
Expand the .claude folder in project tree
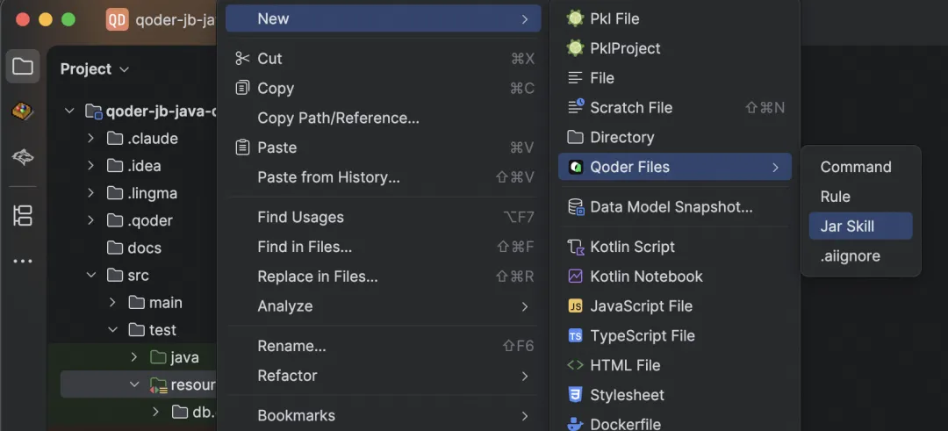coord(91,139)
